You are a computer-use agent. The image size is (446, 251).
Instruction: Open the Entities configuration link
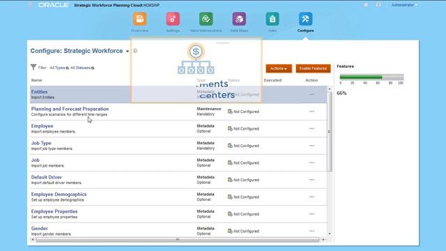pyautogui.click(x=39, y=91)
